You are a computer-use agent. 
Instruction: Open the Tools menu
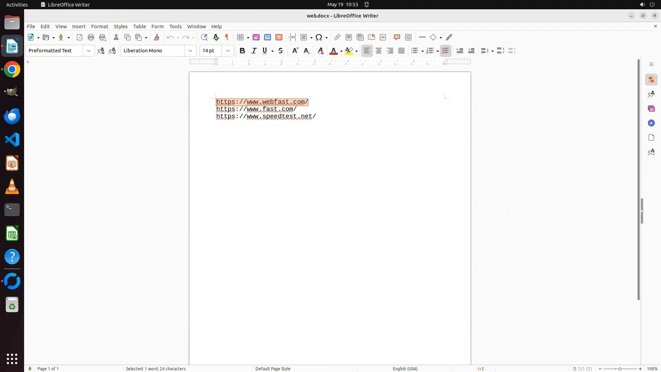(175, 27)
